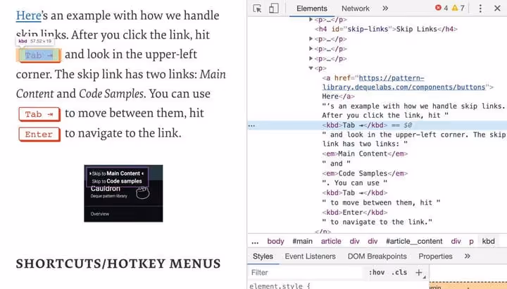Add new style rule plus icon
Viewport: 507px width, 289px height.
[419, 273]
